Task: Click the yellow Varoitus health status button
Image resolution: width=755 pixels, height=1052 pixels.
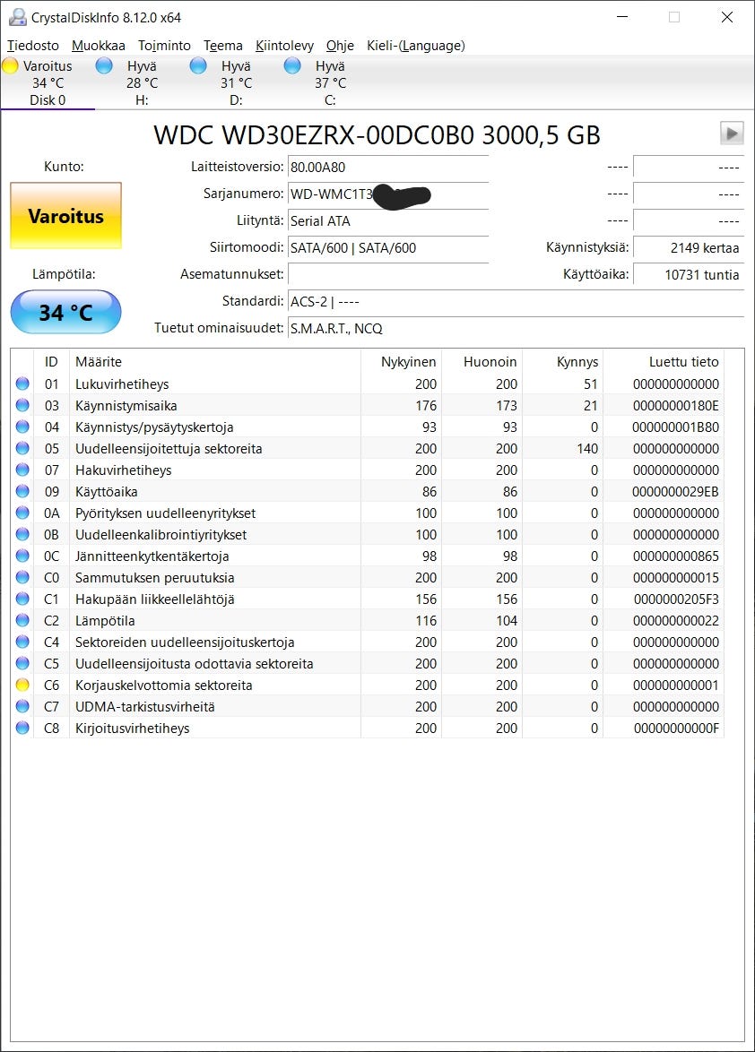Action: (x=65, y=215)
